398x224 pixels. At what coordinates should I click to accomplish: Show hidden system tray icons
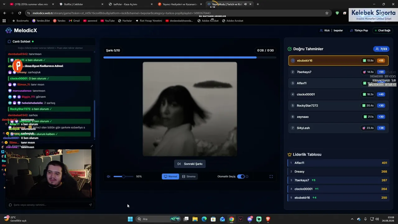tap(352, 219)
